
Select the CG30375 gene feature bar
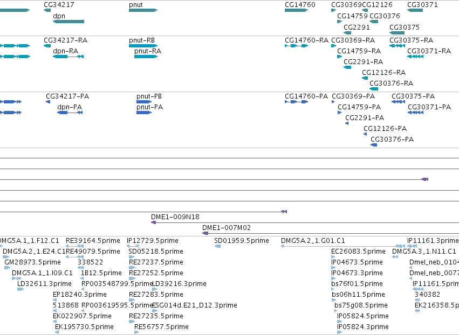pyautogui.click(x=397, y=33)
